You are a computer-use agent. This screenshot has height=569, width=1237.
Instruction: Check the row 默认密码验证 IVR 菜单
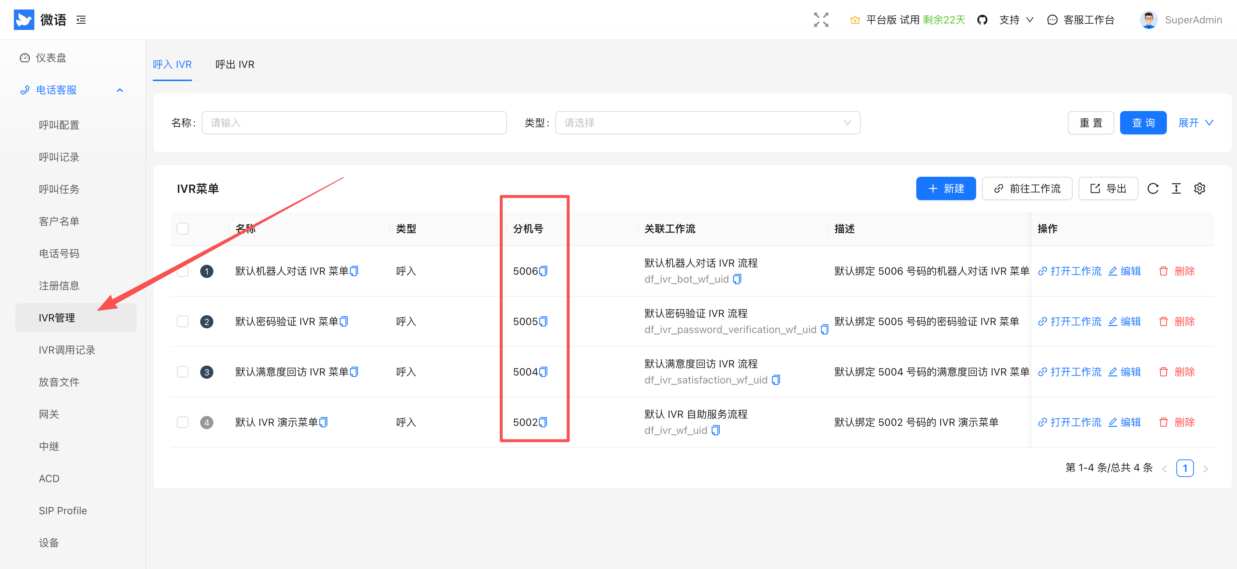point(182,322)
